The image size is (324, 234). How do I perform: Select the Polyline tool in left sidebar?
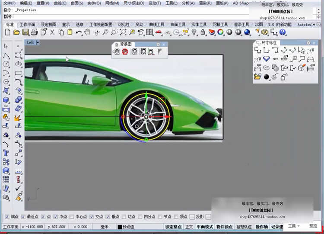pos(6,56)
